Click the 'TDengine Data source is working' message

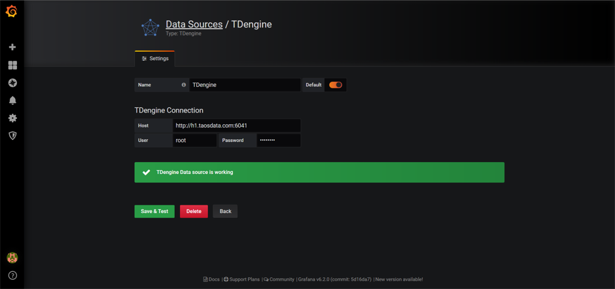[x=195, y=172]
